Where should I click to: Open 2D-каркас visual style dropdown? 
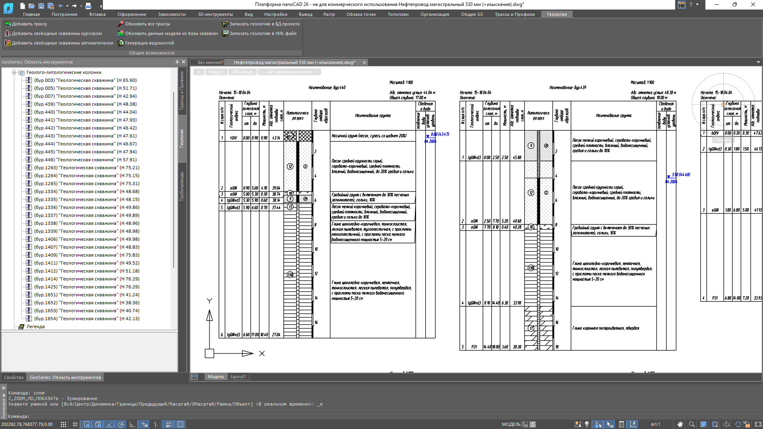(242, 72)
